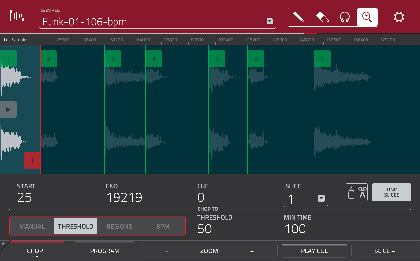Select the zoom magnifier tool
420x261 pixels.
pos(367,17)
